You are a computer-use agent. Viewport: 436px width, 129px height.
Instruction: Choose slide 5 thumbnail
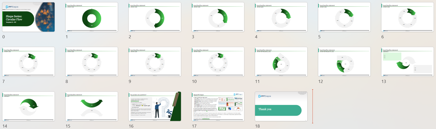click(344, 17)
